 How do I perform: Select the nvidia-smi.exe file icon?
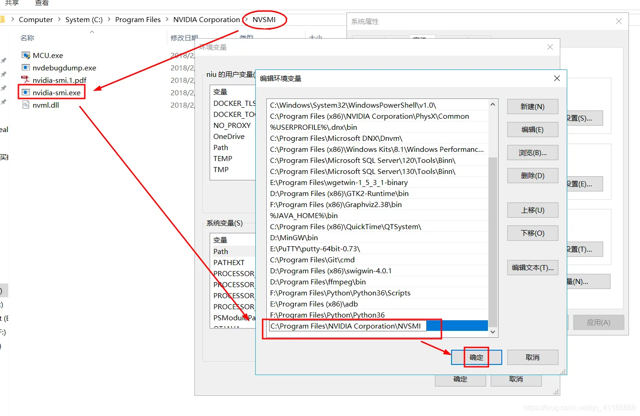26,92
